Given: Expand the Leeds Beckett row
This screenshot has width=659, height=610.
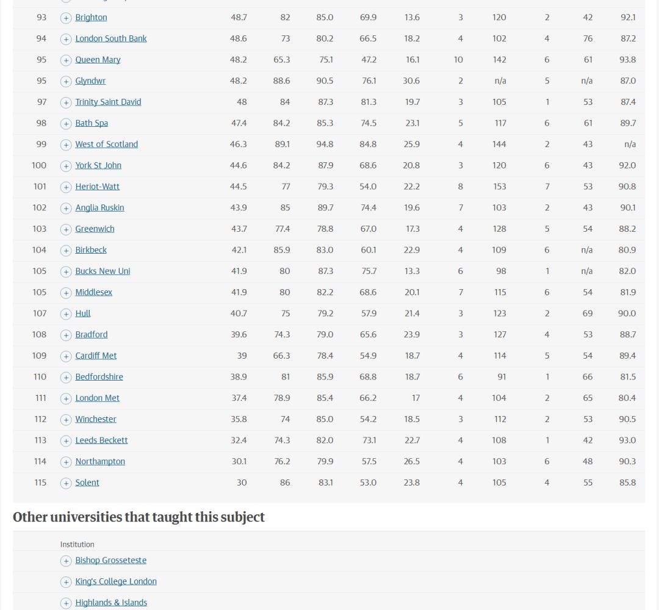Looking at the screenshot, I should point(65,440).
